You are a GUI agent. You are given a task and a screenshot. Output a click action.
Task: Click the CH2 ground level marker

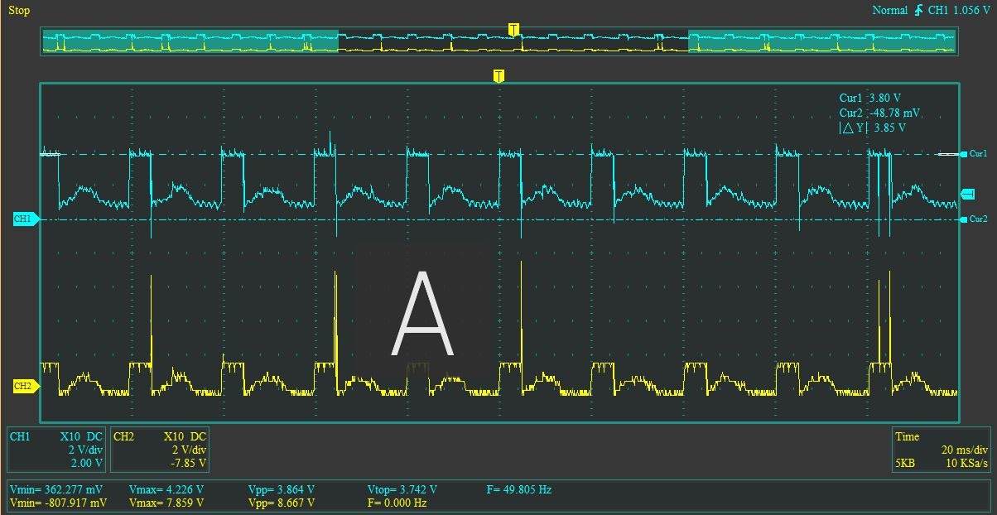coord(25,386)
